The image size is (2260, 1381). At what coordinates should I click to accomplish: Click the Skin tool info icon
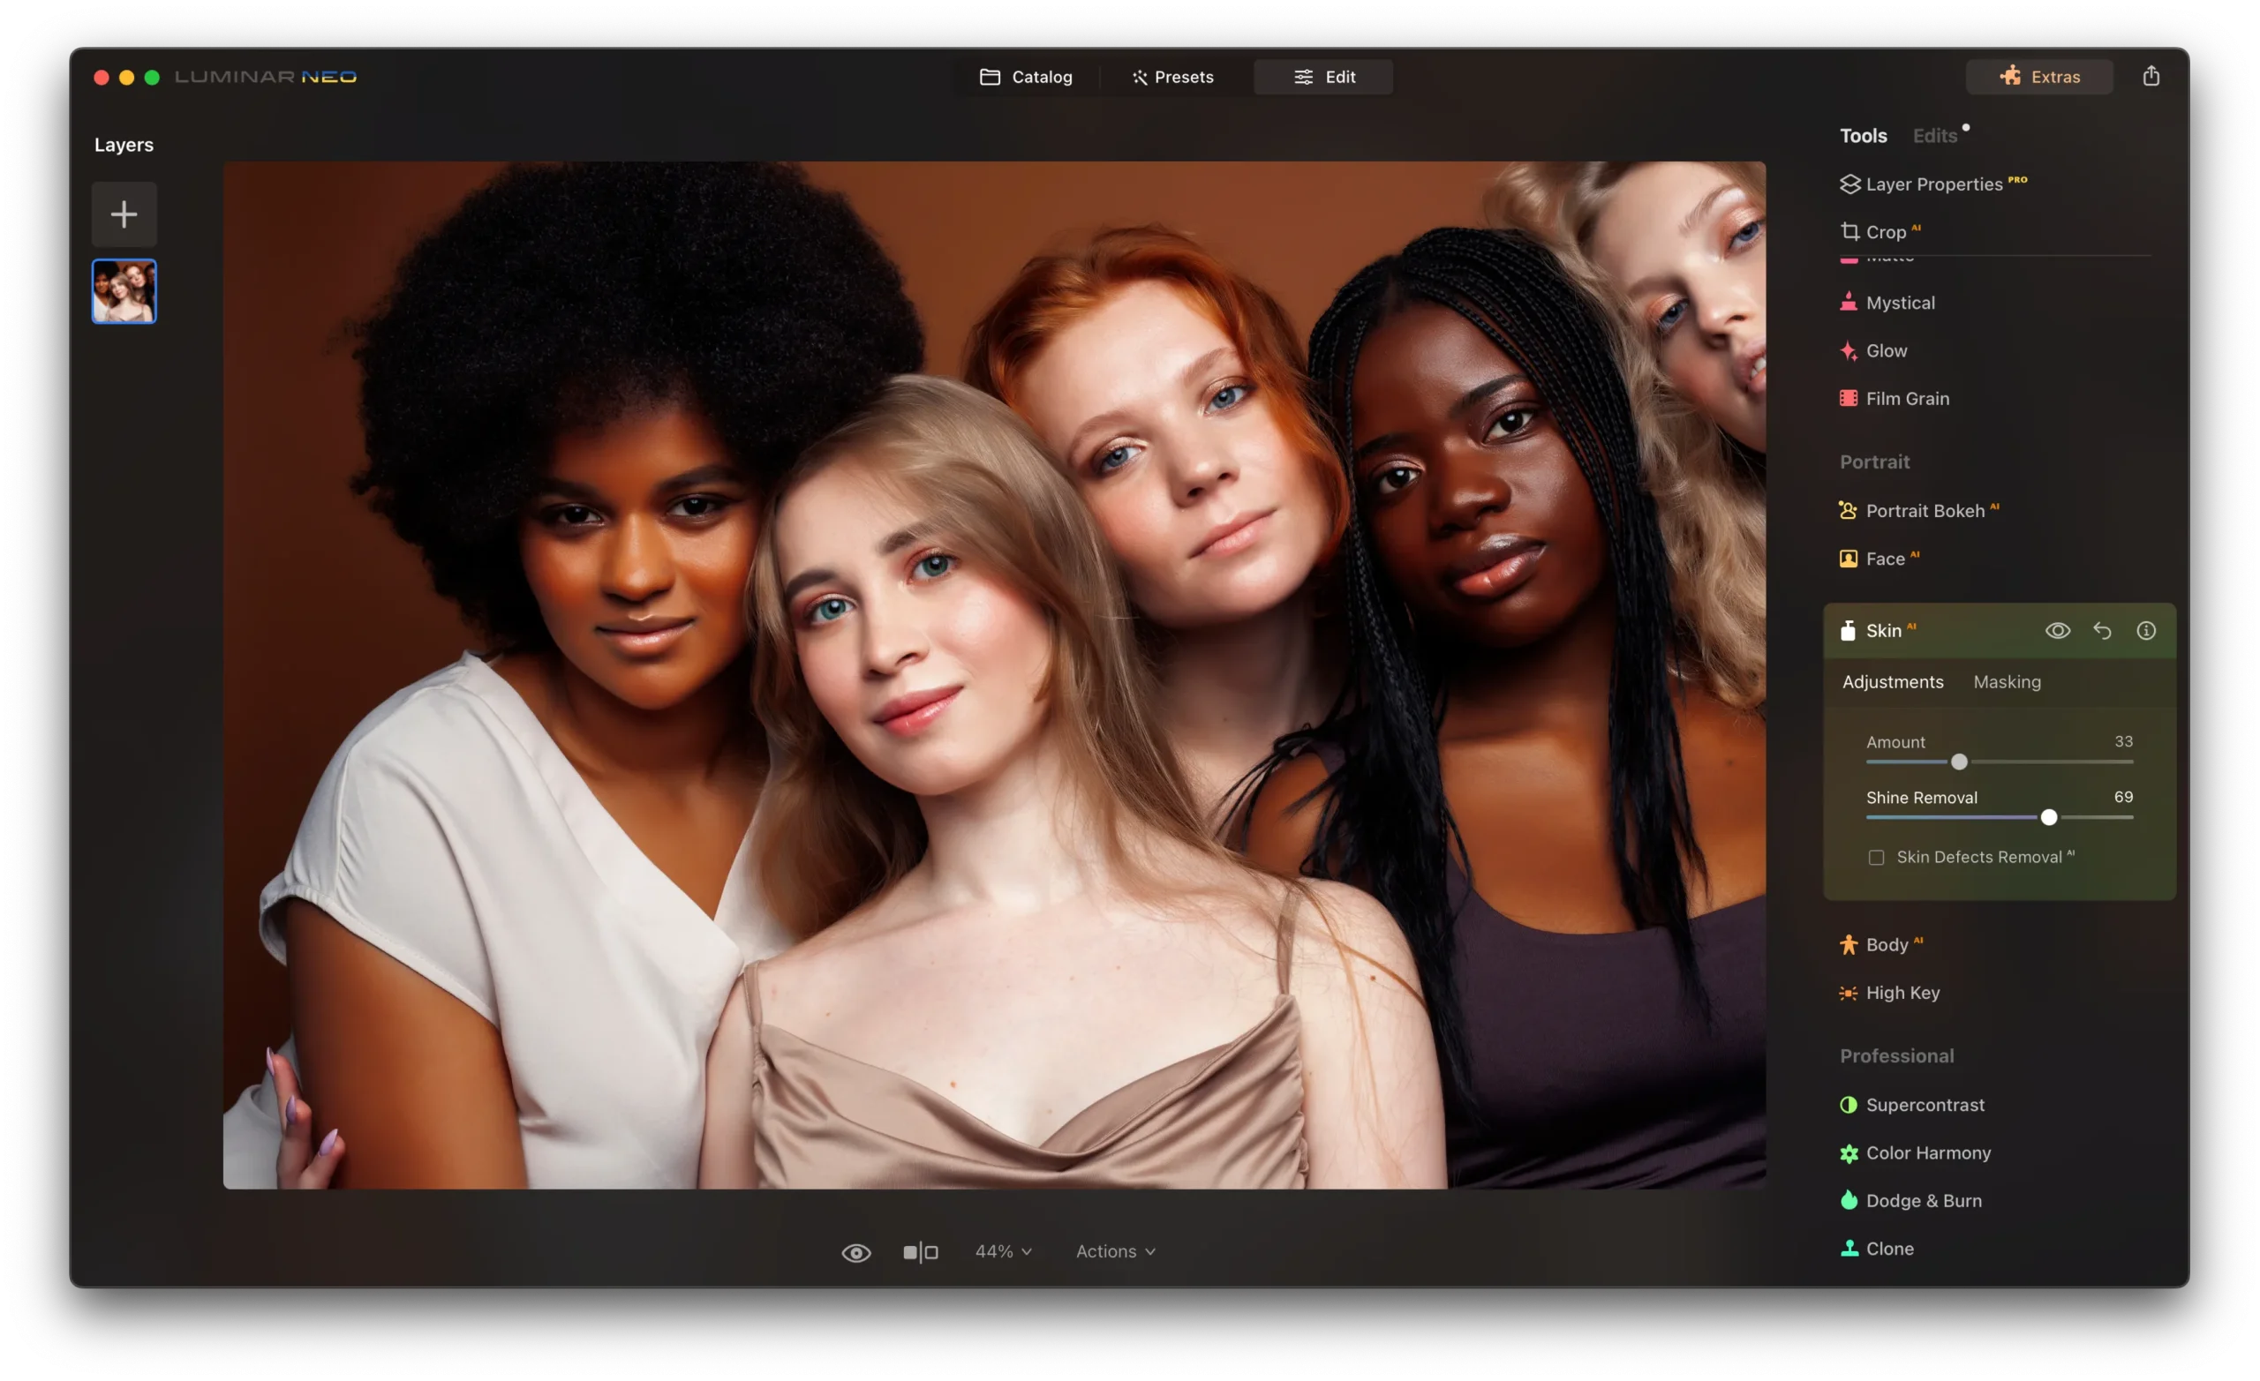coord(2146,630)
